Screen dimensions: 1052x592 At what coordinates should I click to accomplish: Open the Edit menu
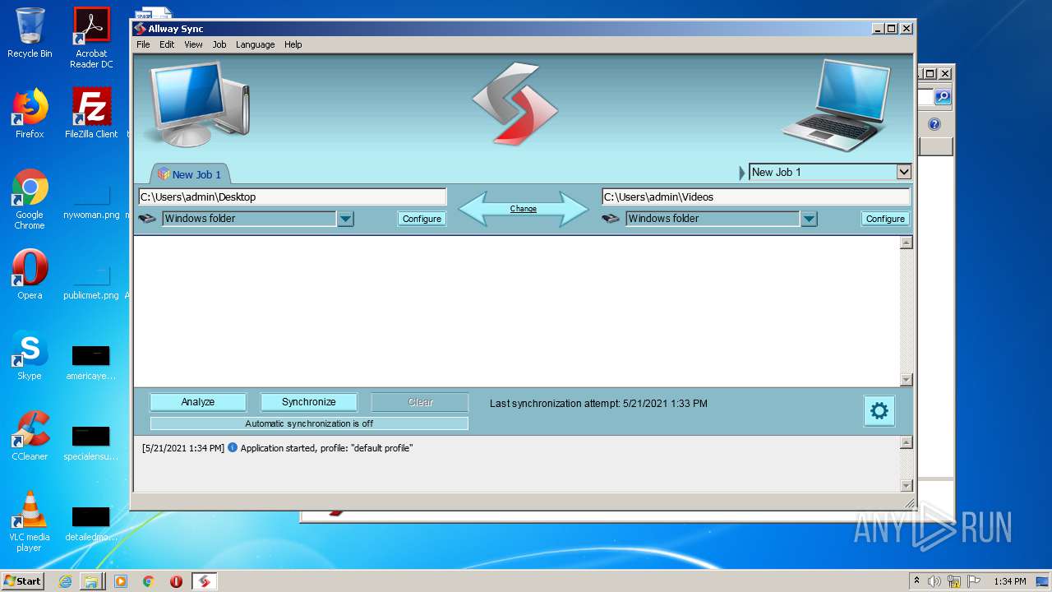coord(167,44)
